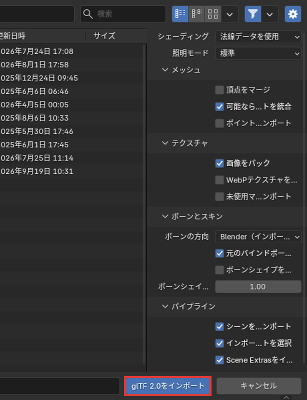The height and width of the screenshot is (400, 307).
Task: Open 照明モード dropdown 標準
Action: pyautogui.click(x=258, y=53)
